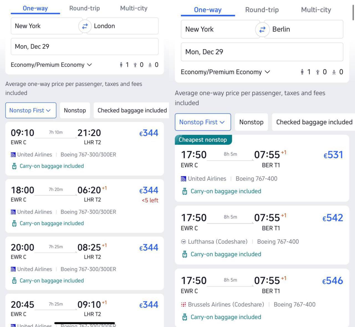The width and height of the screenshot is (355, 327).
Task: Swap New York and London cities
Action: (85, 26)
